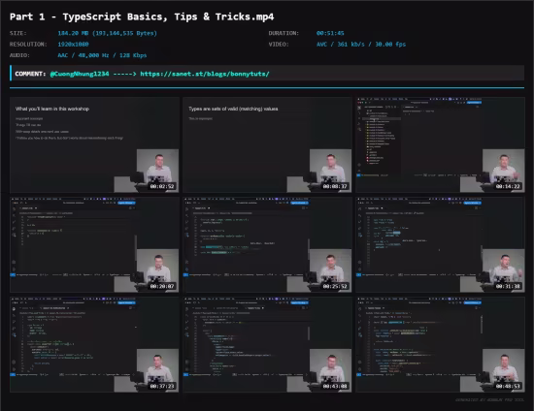Select the resolution value '1920x1080'
This screenshot has height=411, width=534.
[x=73, y=45]
